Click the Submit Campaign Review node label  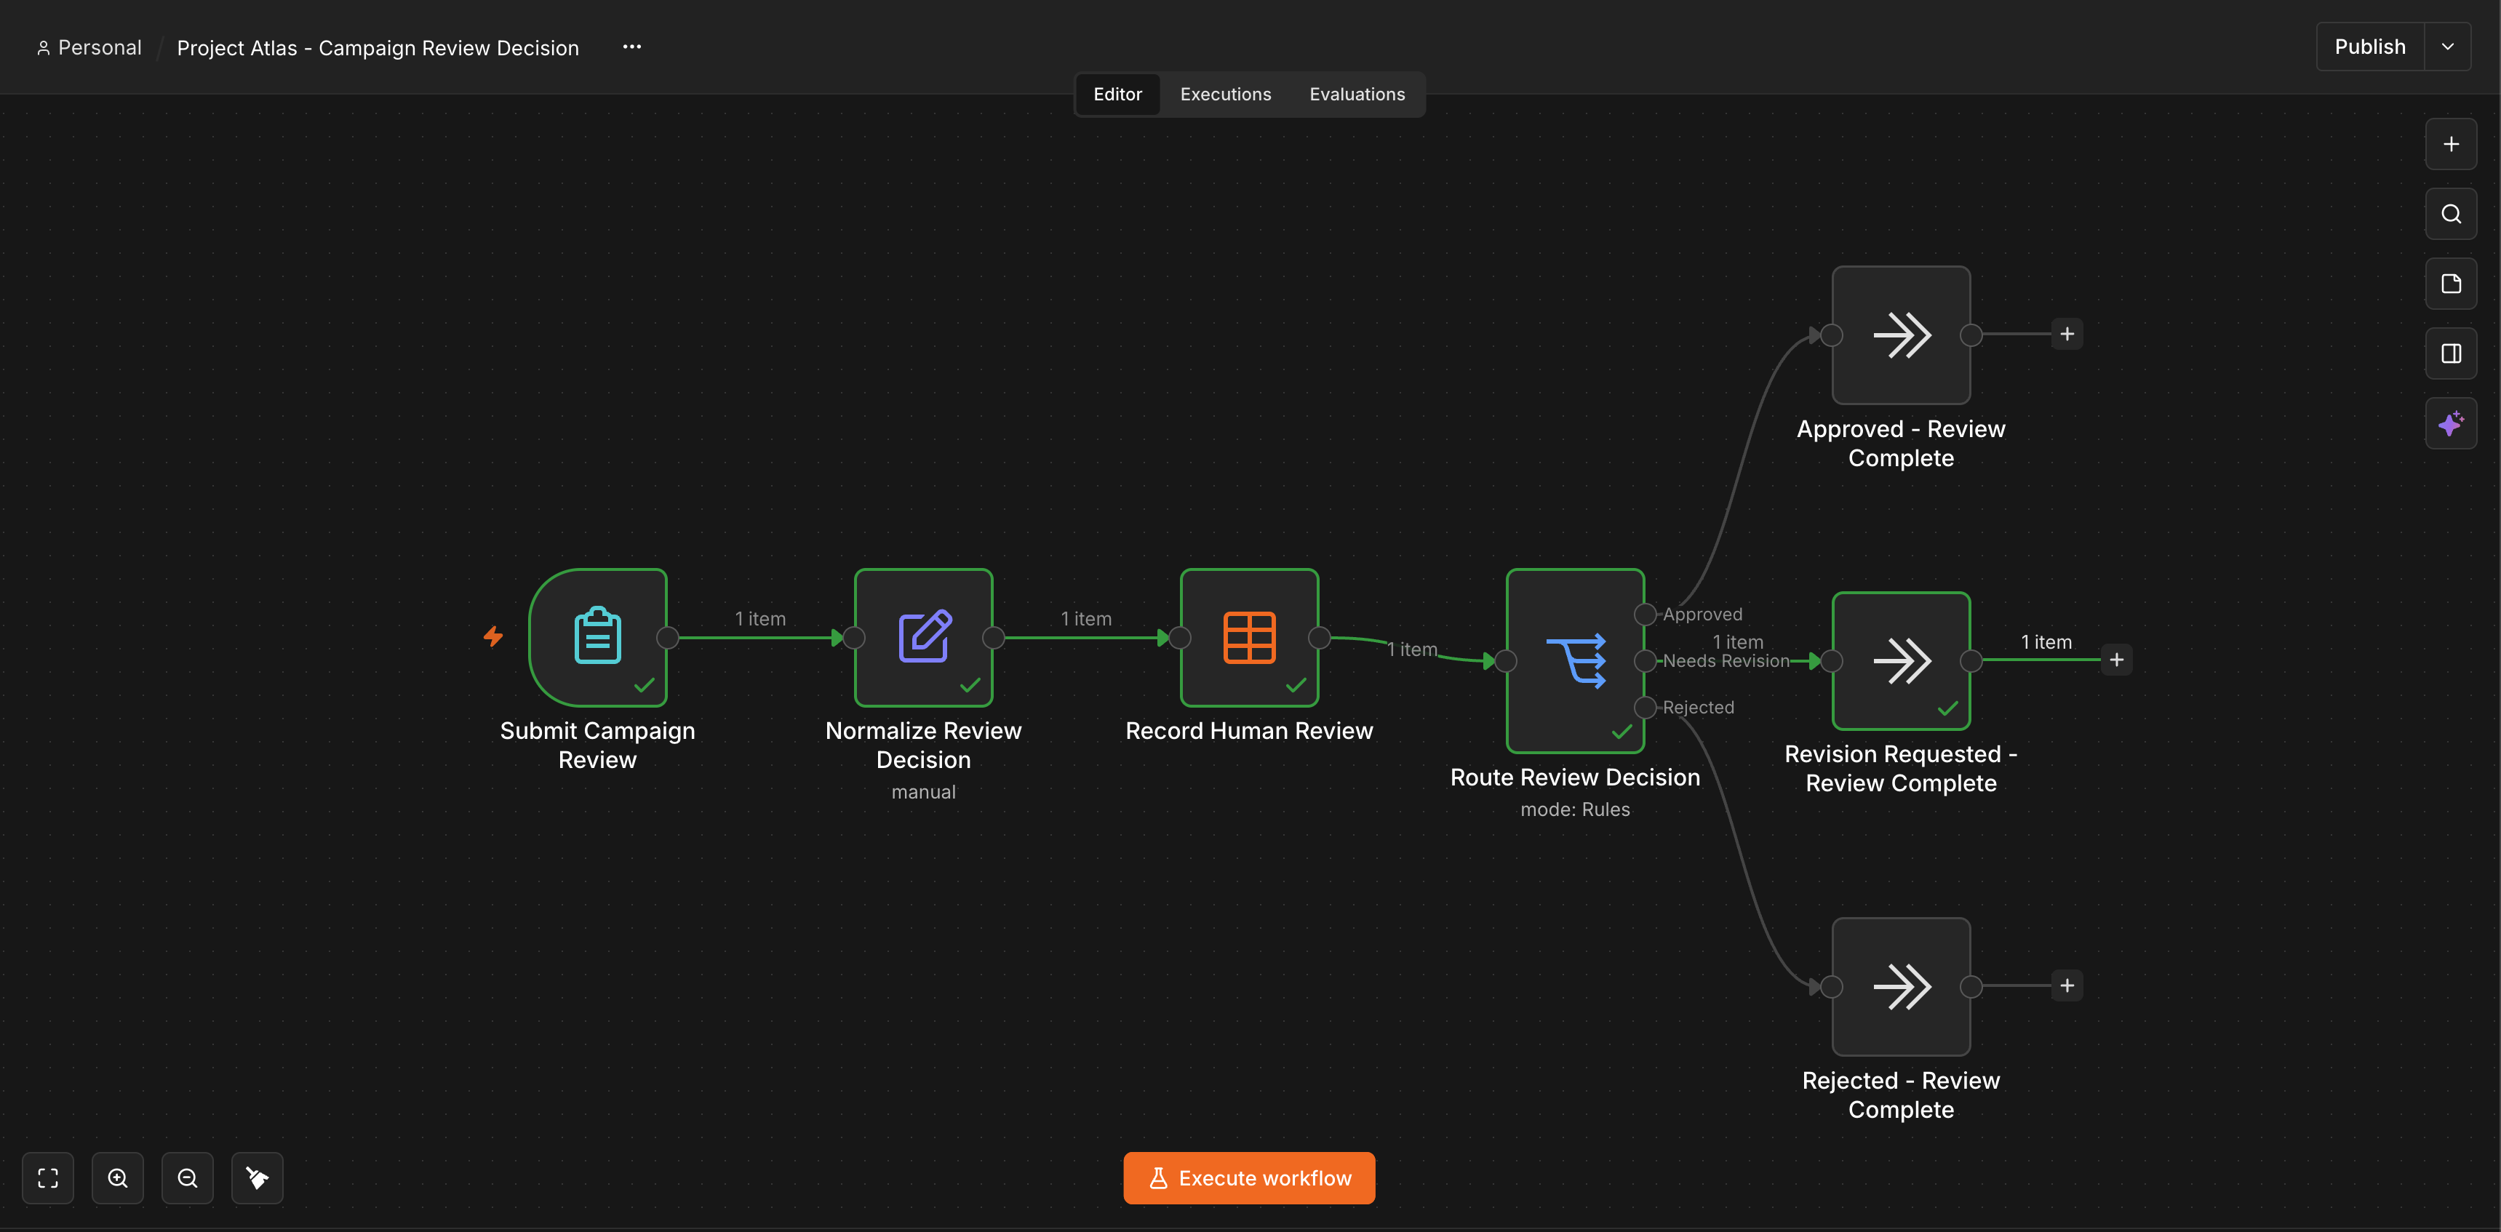pyautogui.click(x=597, y=745)
